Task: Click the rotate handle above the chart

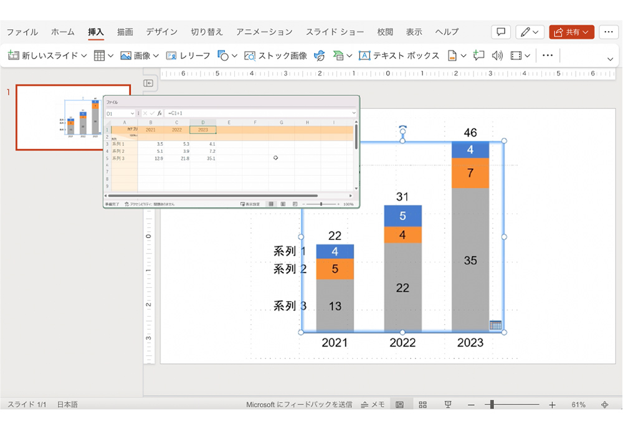Action: point(402,130)
